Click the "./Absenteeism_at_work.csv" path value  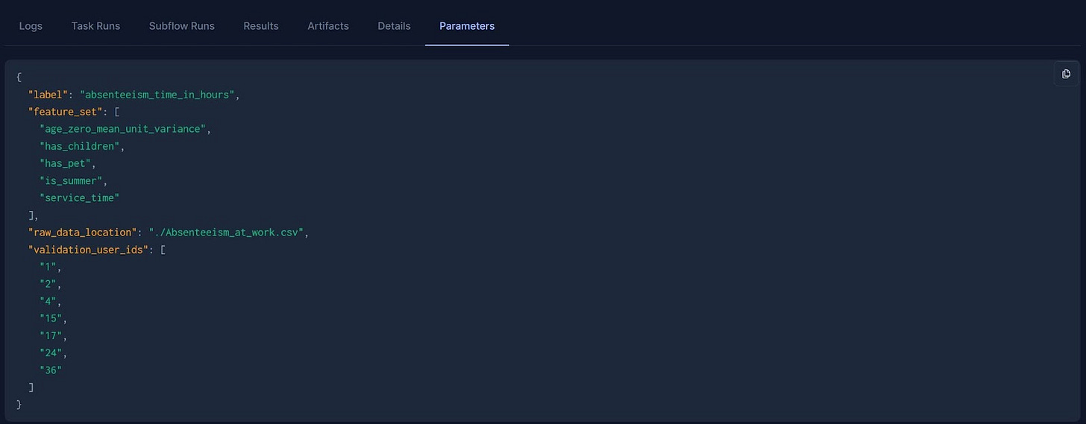225,232
